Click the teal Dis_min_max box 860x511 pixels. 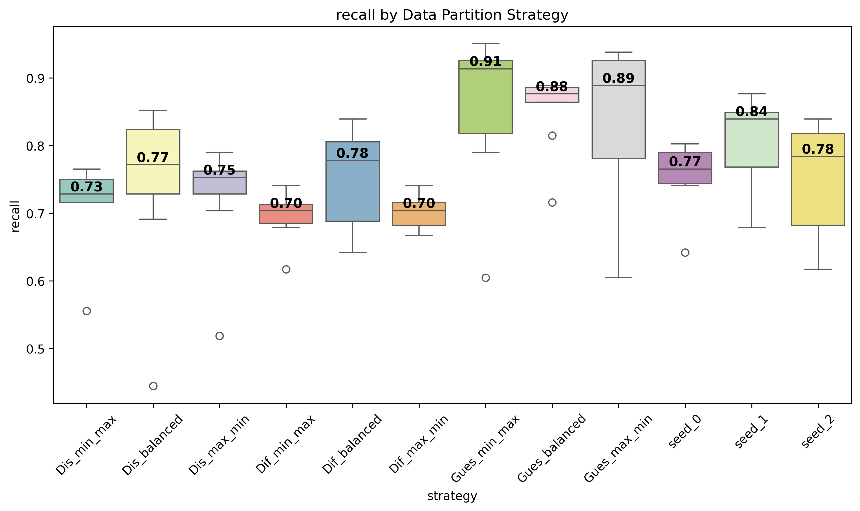coord(87,198)
